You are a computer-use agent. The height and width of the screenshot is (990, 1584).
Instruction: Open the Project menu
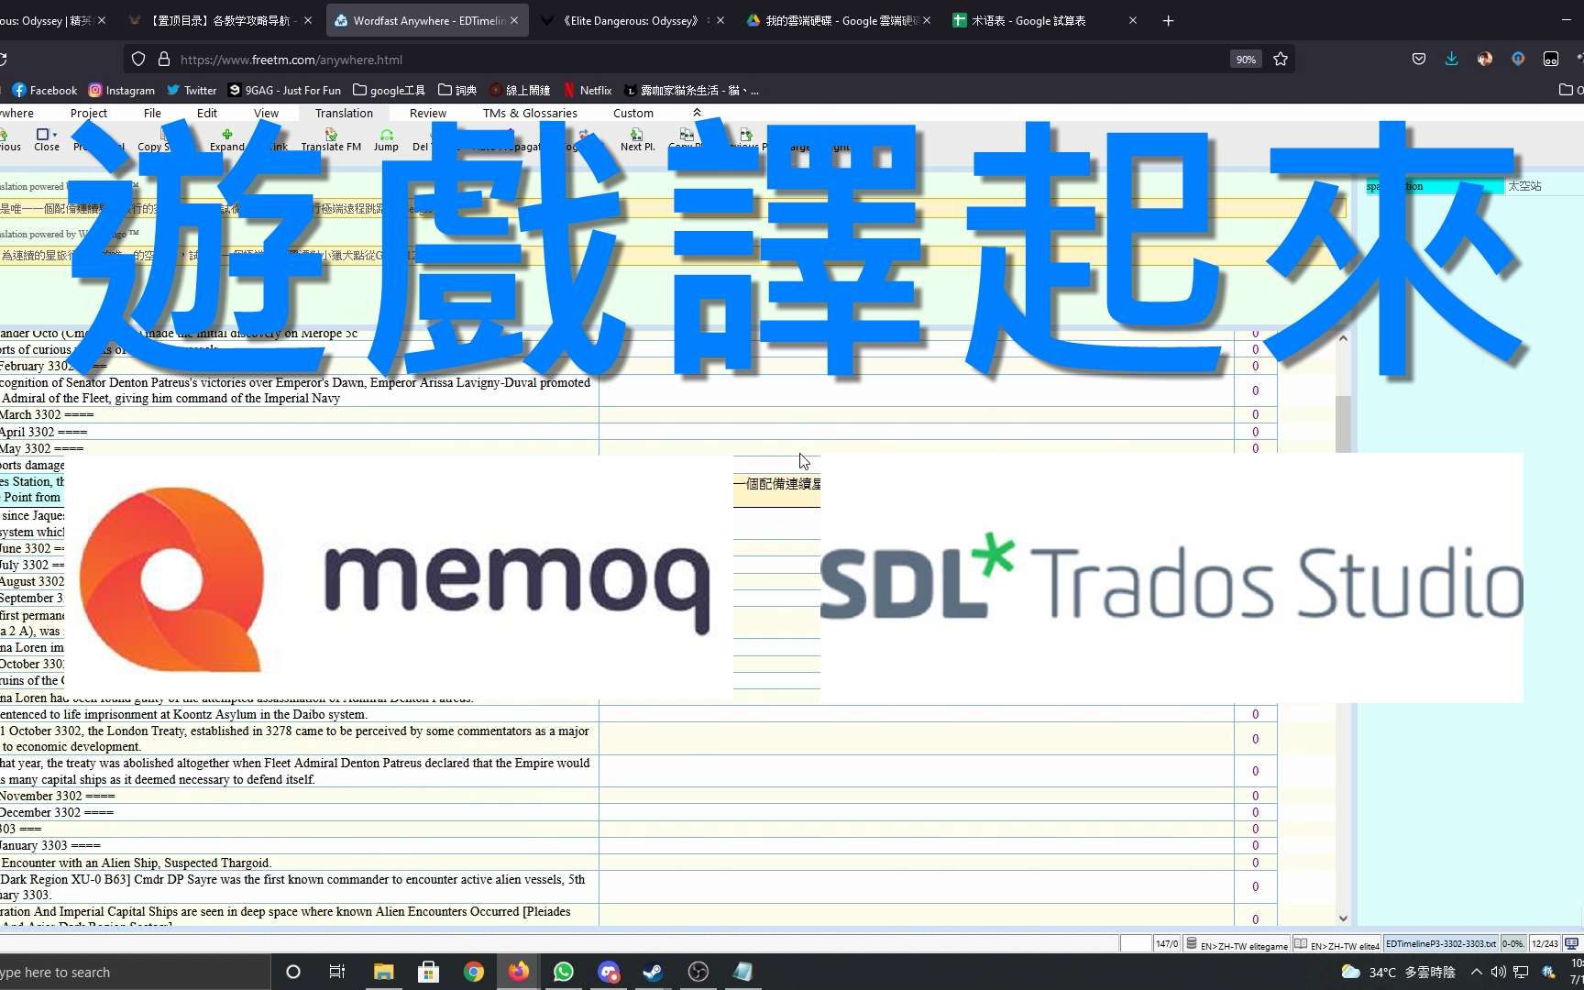coord(89,113)
